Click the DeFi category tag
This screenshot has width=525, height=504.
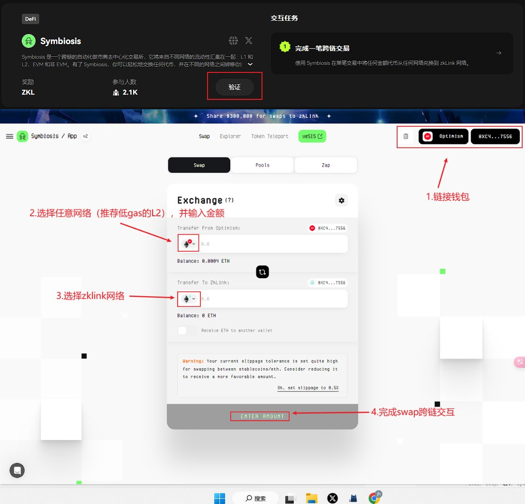tap(30, 19)
